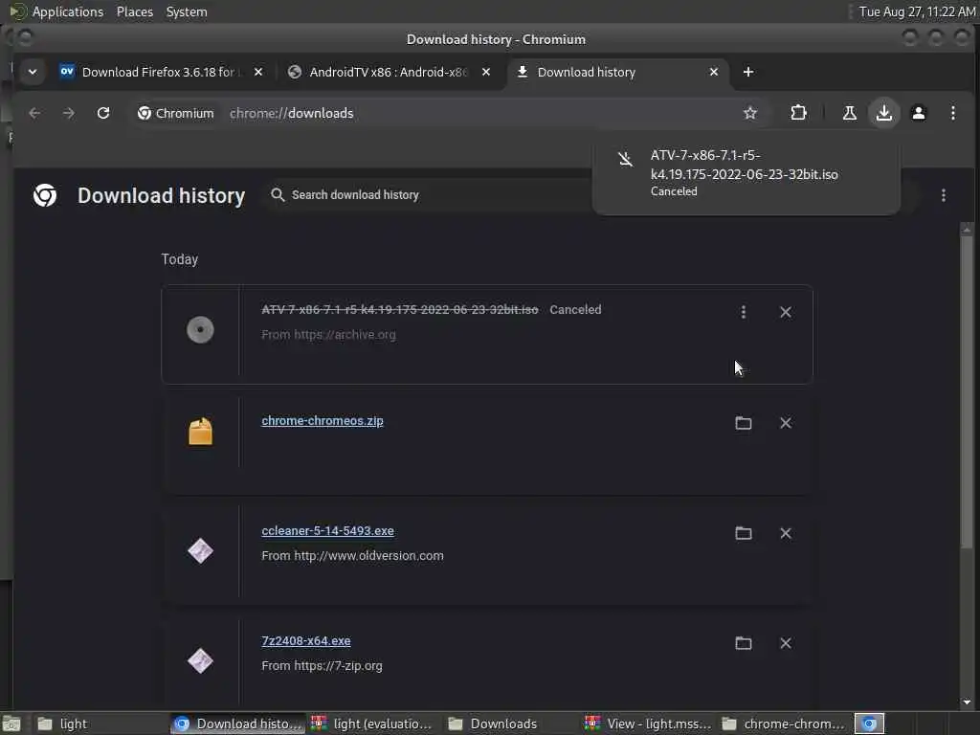Click the zip package icon for chrome-chromeos
The image size is (980, 735).
click(x=200, y=432)
